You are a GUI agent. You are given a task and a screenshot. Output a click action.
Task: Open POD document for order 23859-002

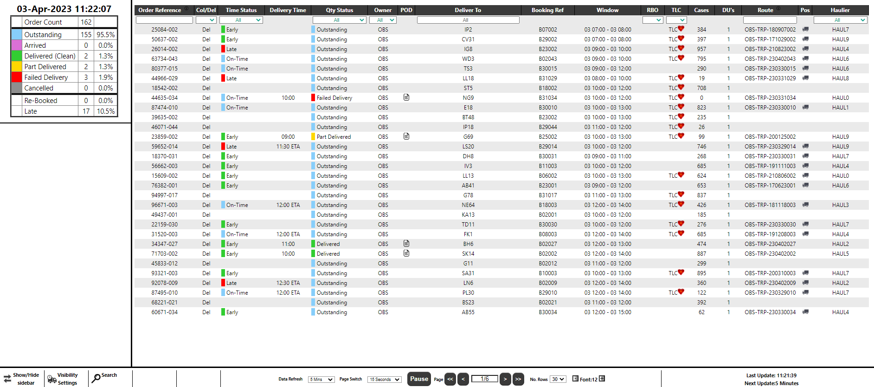pos(406,136)
